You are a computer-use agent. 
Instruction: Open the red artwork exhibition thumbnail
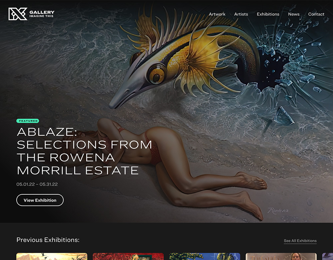pyautogui.click(x=128, y=256)
